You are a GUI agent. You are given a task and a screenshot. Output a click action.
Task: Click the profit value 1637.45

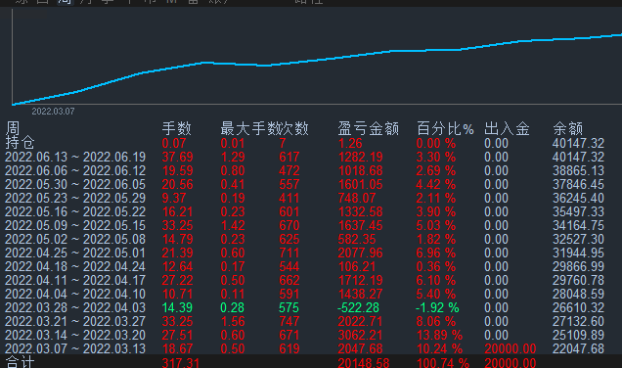coord(360,226)
